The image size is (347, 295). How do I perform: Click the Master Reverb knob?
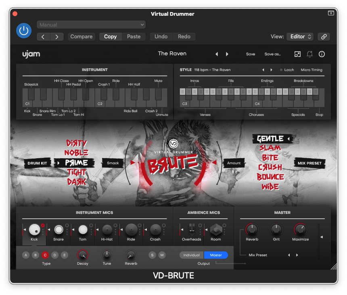(252, 230)
